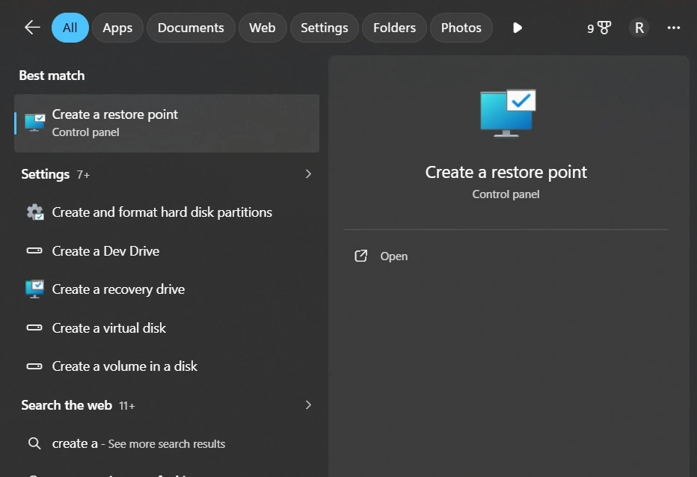The image size is (697, 477).
Task: Open Create and format hard disk partitions
Action: 167,212
